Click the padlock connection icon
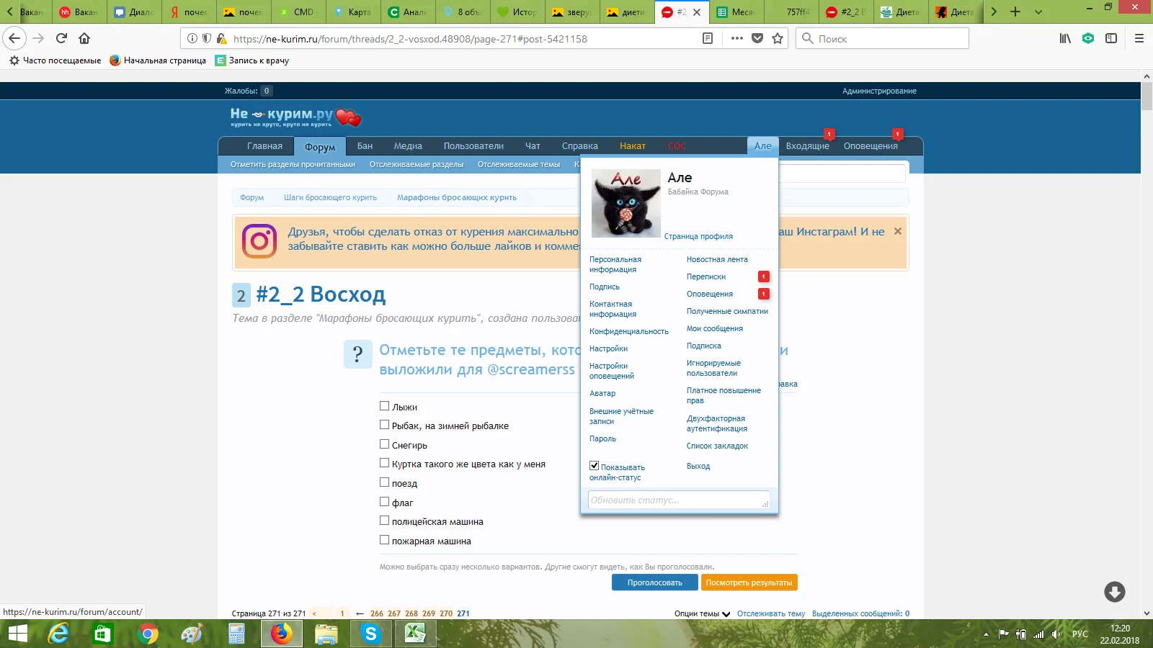 pyautogui.click(x=221, y=38)
